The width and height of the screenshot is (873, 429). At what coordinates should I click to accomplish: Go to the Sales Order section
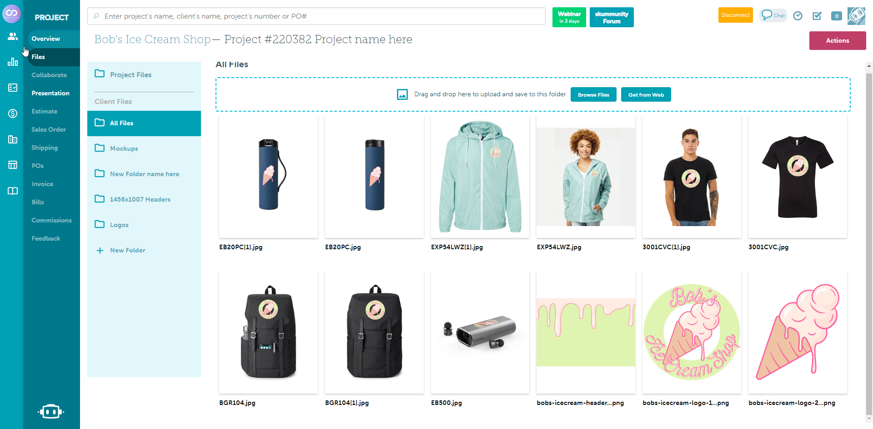tap(49, 129)
